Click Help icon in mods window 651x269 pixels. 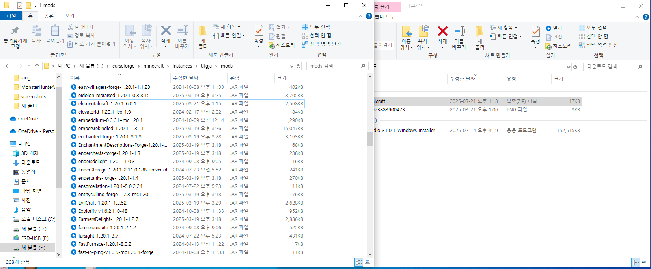369,16
